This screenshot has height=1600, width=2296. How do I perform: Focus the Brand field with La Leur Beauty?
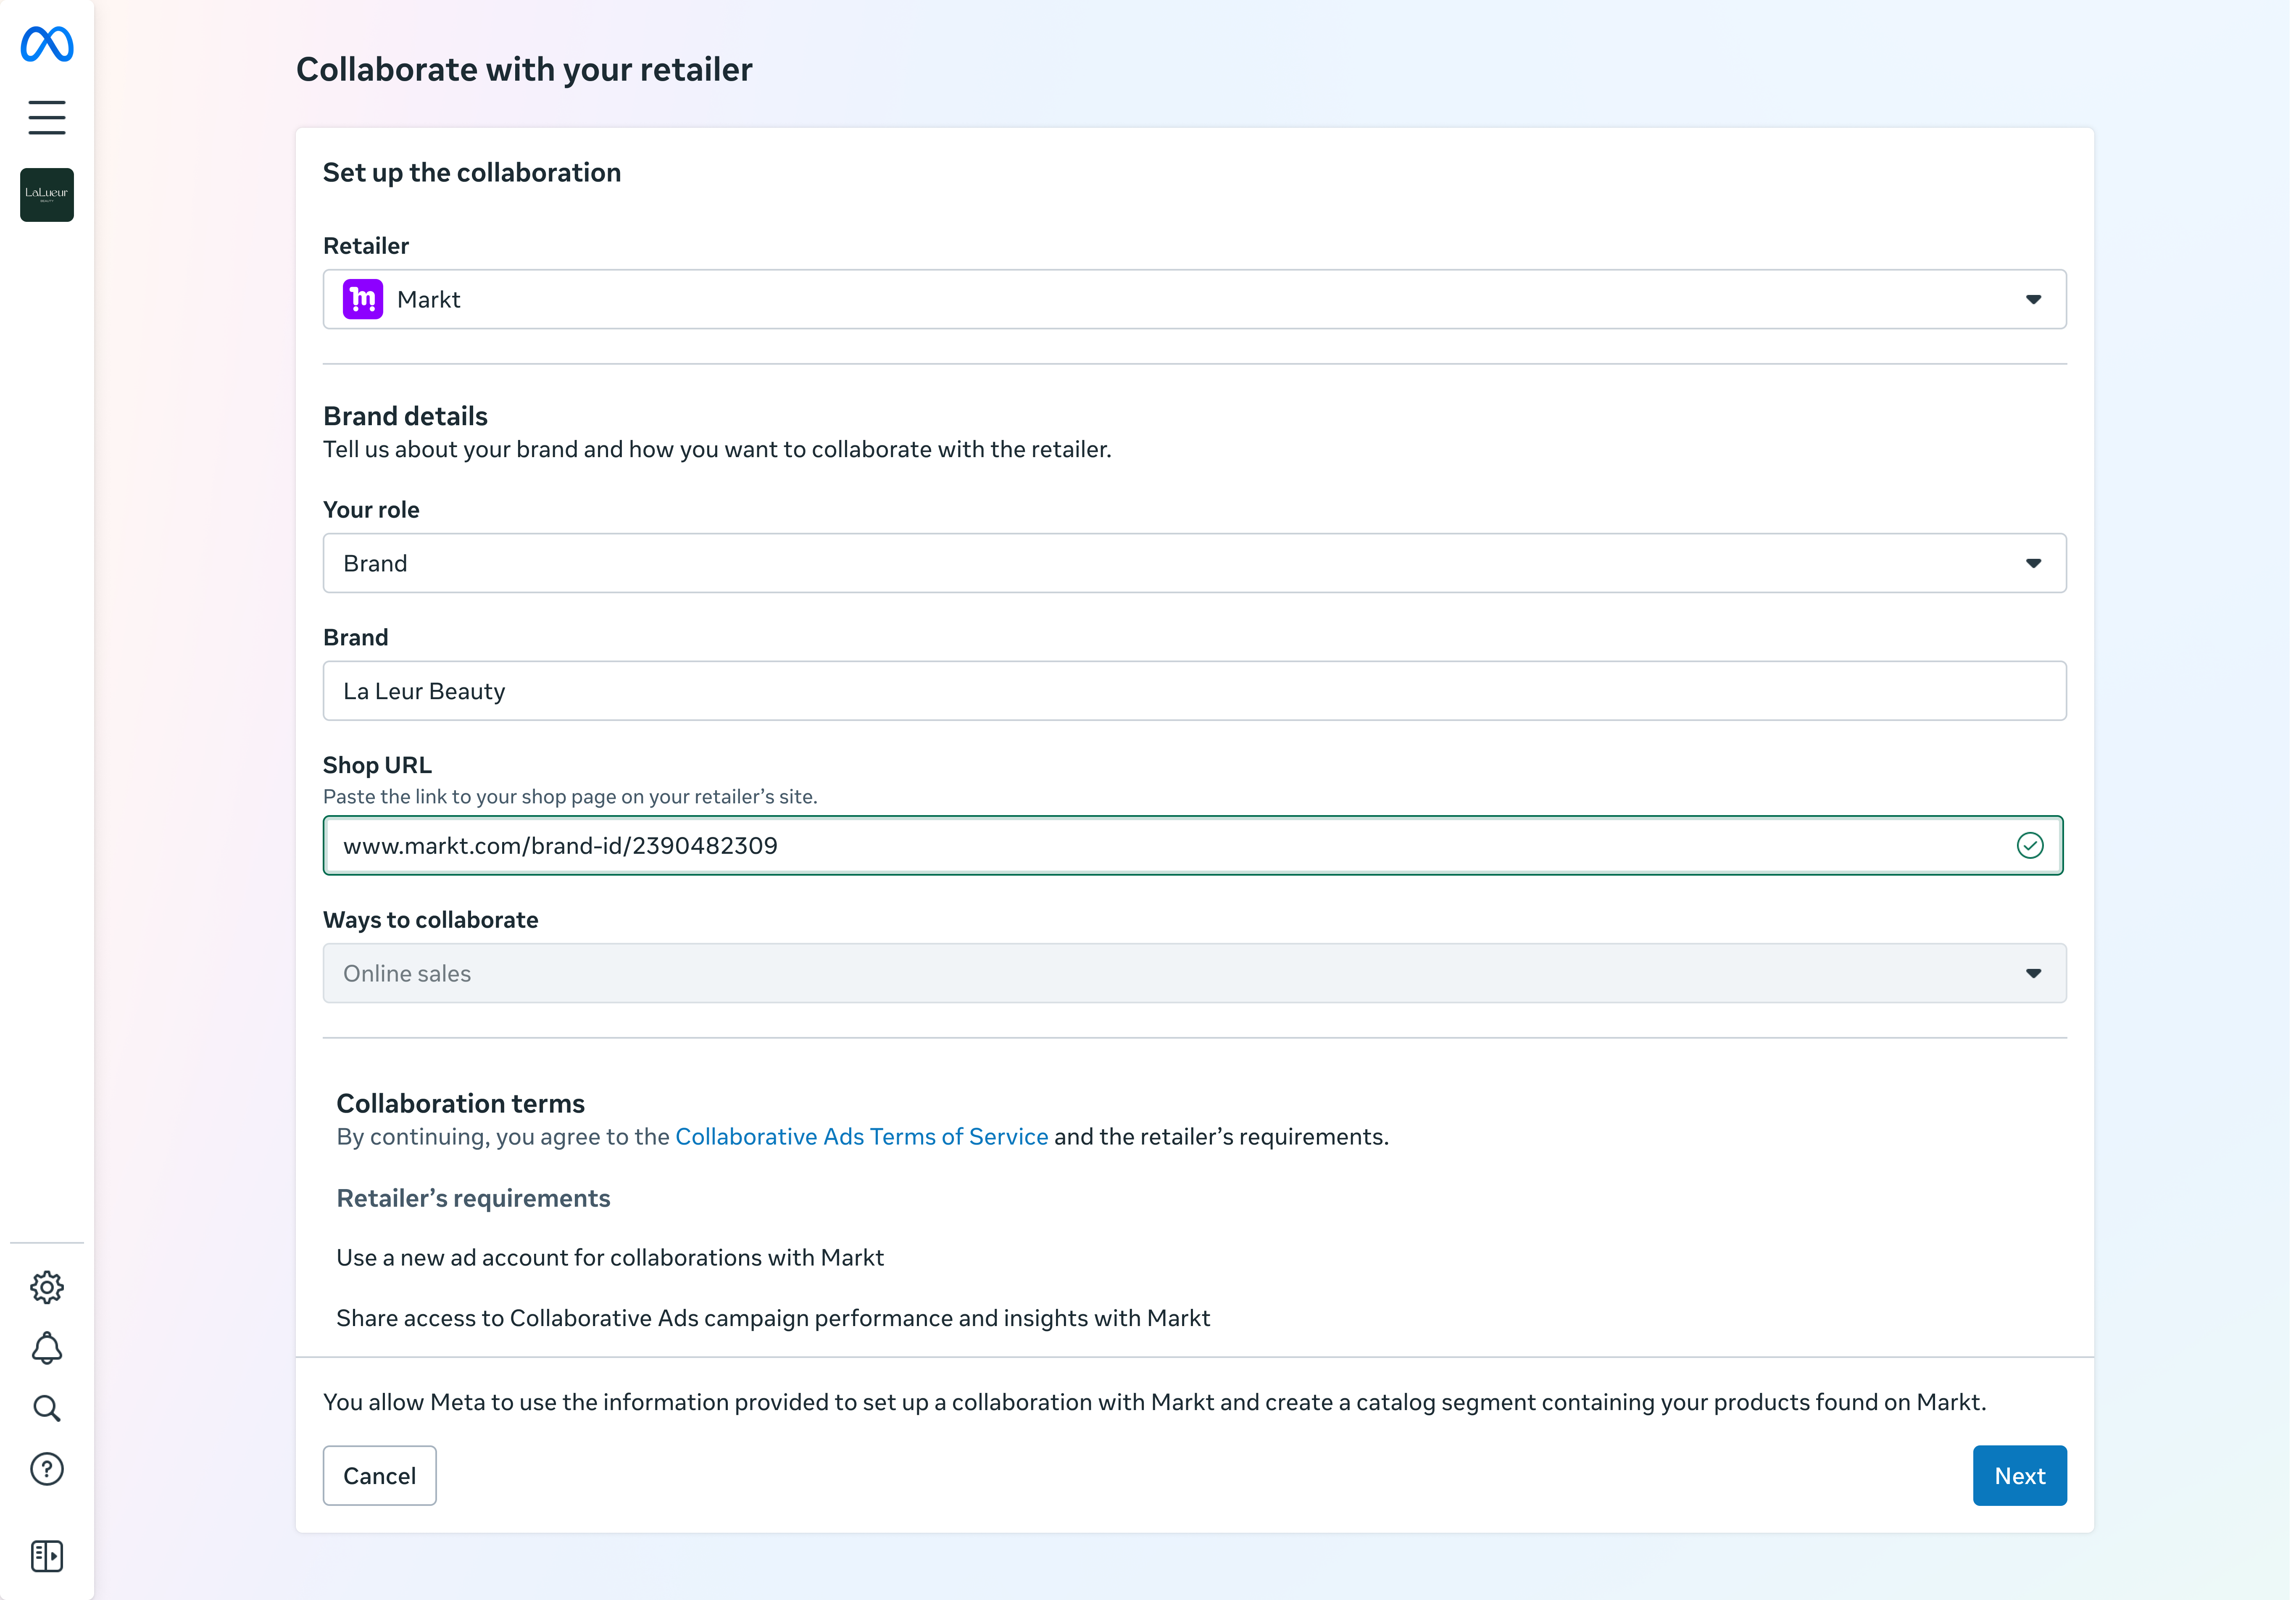click(1195, 692)
